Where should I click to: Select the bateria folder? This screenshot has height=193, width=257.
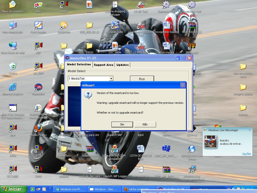click(243, 110)
